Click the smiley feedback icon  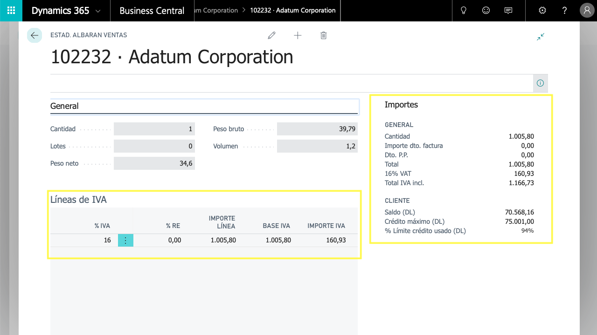486,11
